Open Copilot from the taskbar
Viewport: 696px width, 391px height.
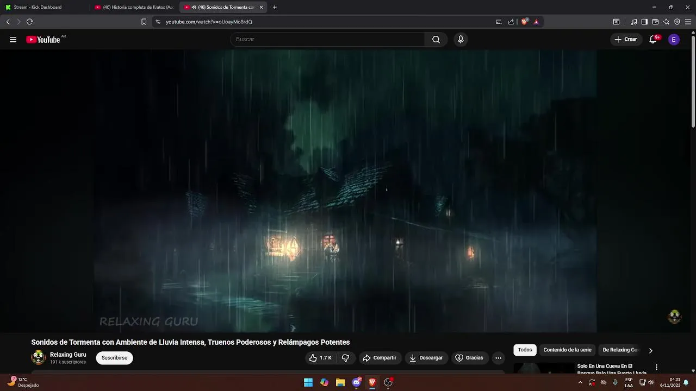[x=324, y=382]
